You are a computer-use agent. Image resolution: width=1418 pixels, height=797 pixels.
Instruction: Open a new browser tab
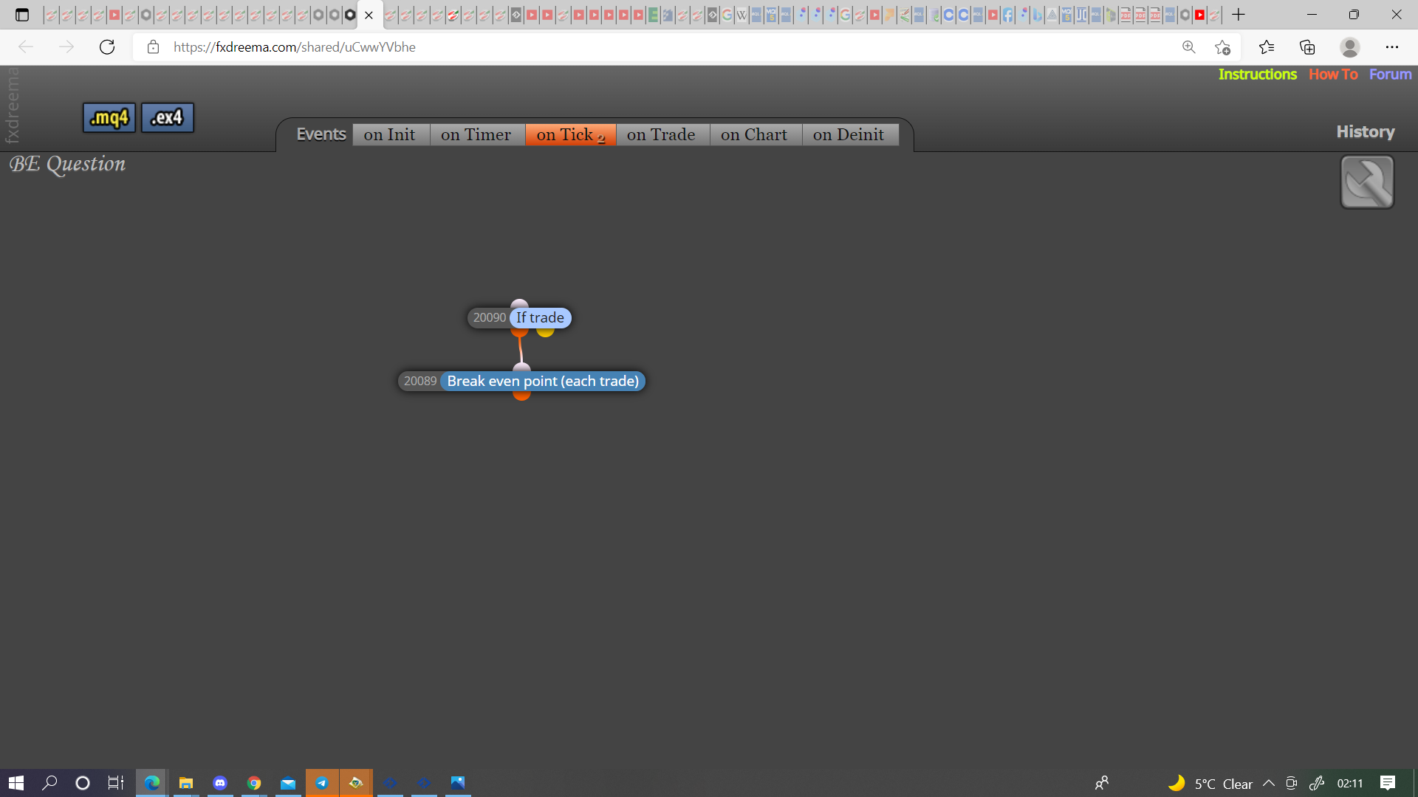(x=1239, y=15)
